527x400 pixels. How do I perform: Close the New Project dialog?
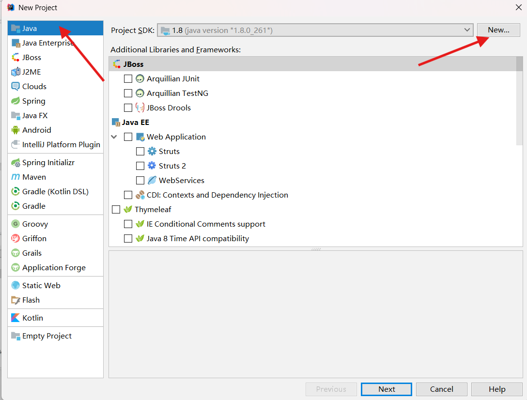tap(519, 7)
